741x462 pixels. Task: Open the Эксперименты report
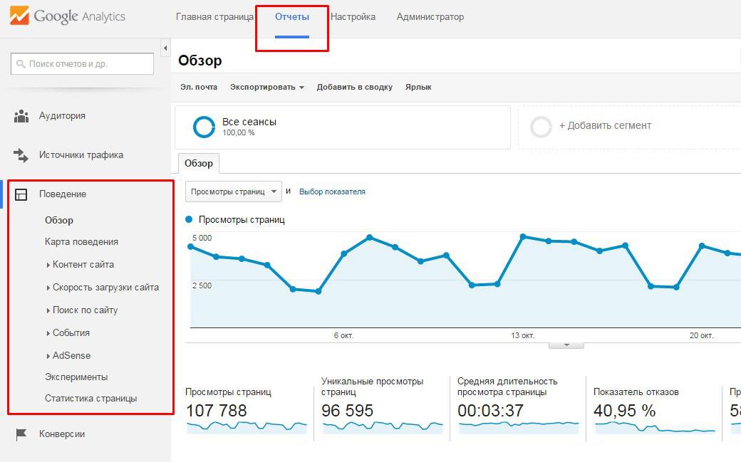point(76,377)
